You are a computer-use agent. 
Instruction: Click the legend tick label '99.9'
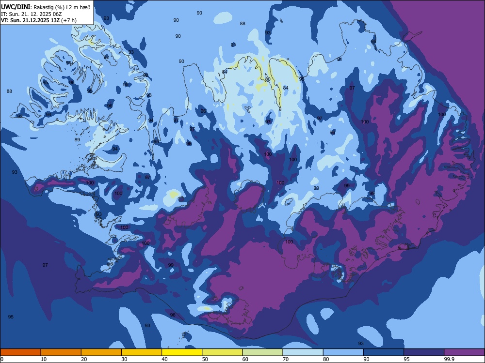click(449, 359)
